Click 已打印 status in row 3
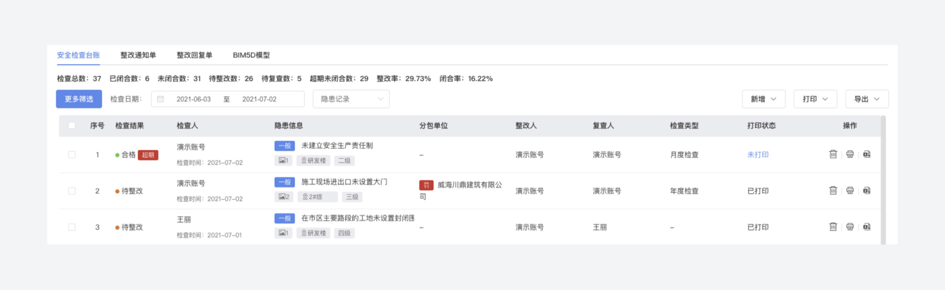The height and width of the screenshot is (290, 945). click(x=758, y=227)
